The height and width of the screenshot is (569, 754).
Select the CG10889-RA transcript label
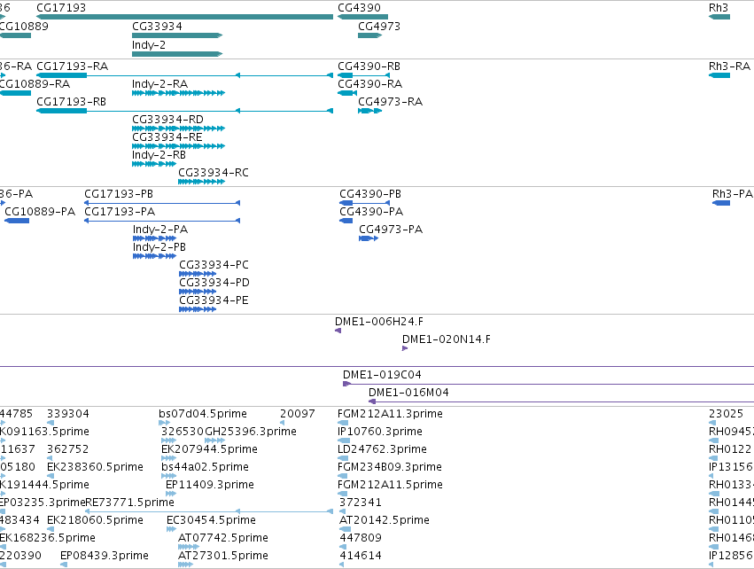point(35,83)
